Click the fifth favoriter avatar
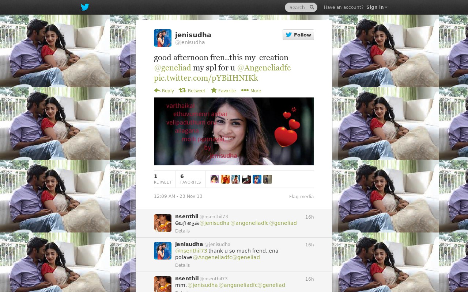 tap(257, 179)
